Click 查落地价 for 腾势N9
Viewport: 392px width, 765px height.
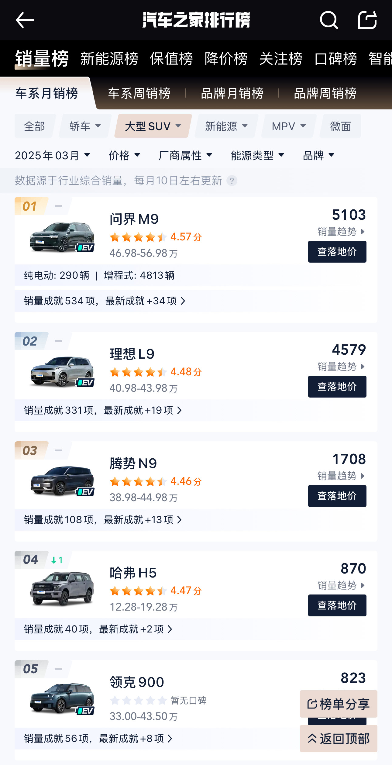click(337, 496)
